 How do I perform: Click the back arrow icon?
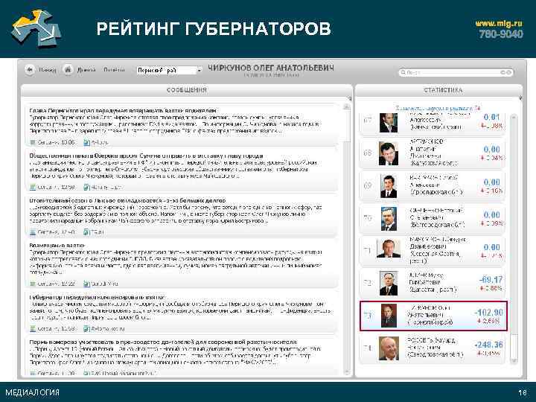point(30,70)
